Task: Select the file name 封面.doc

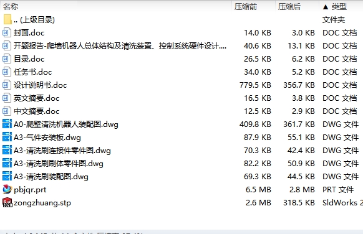Action: (x=29, y=33)
